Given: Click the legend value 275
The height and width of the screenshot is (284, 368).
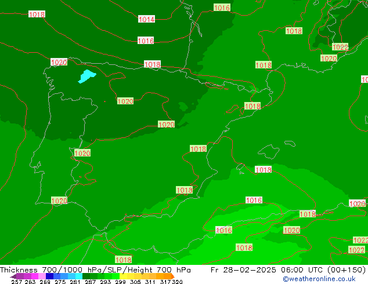Looking at the screenshot, I should click(60, 282).
